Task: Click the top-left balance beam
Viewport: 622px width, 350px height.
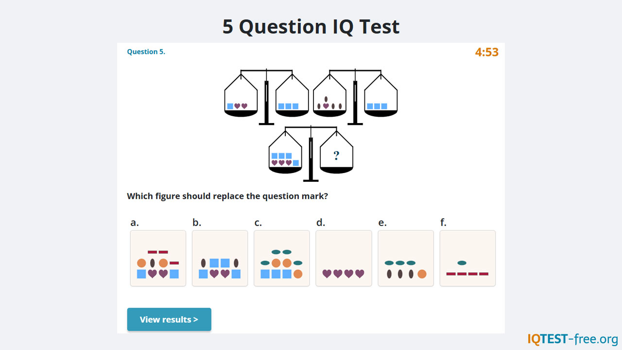Action: click(266, 71)
